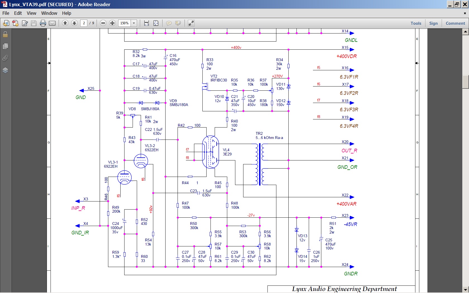Go to next page with down arrow

click(74, 23)
